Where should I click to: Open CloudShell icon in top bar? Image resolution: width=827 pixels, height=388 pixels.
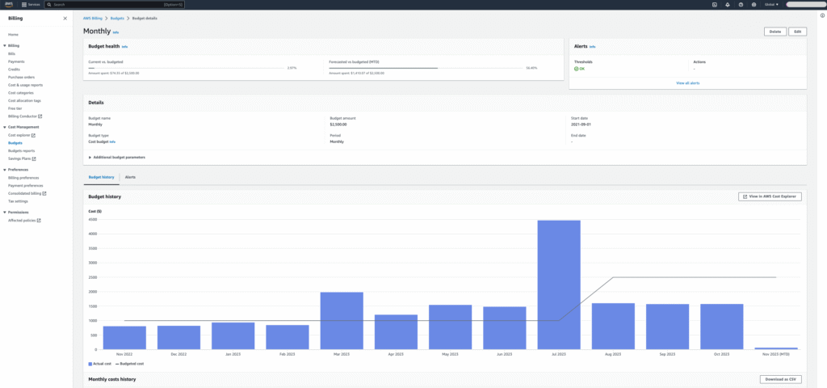pos(714,4)
